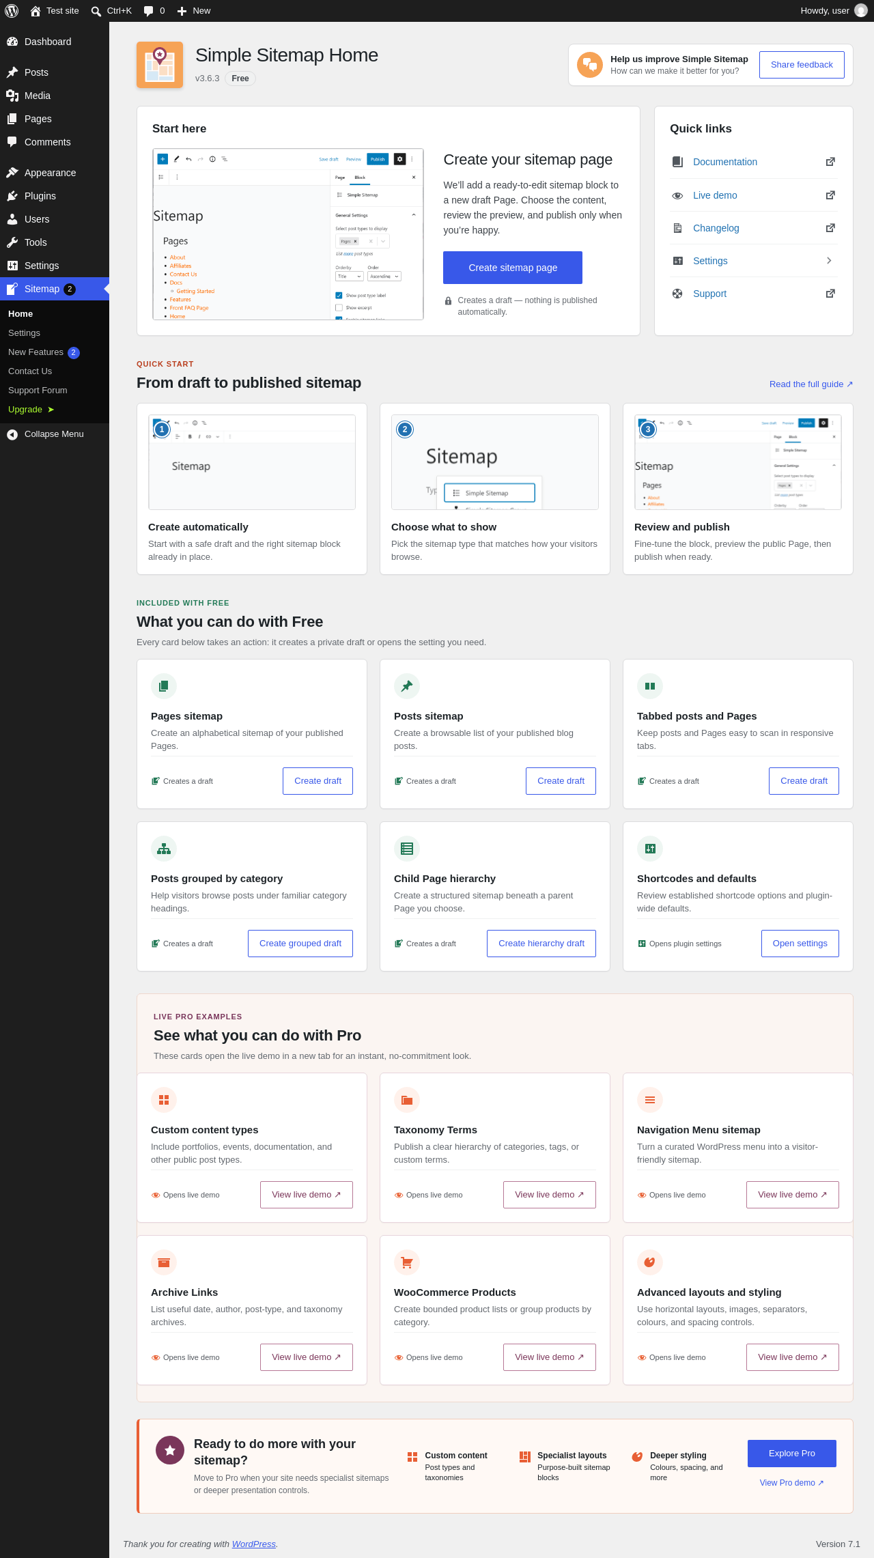Click the Start here editor screenshot thumbnail
This screenshot has height=1558, width=874.
pyautogui.click(x=288, y=234)
